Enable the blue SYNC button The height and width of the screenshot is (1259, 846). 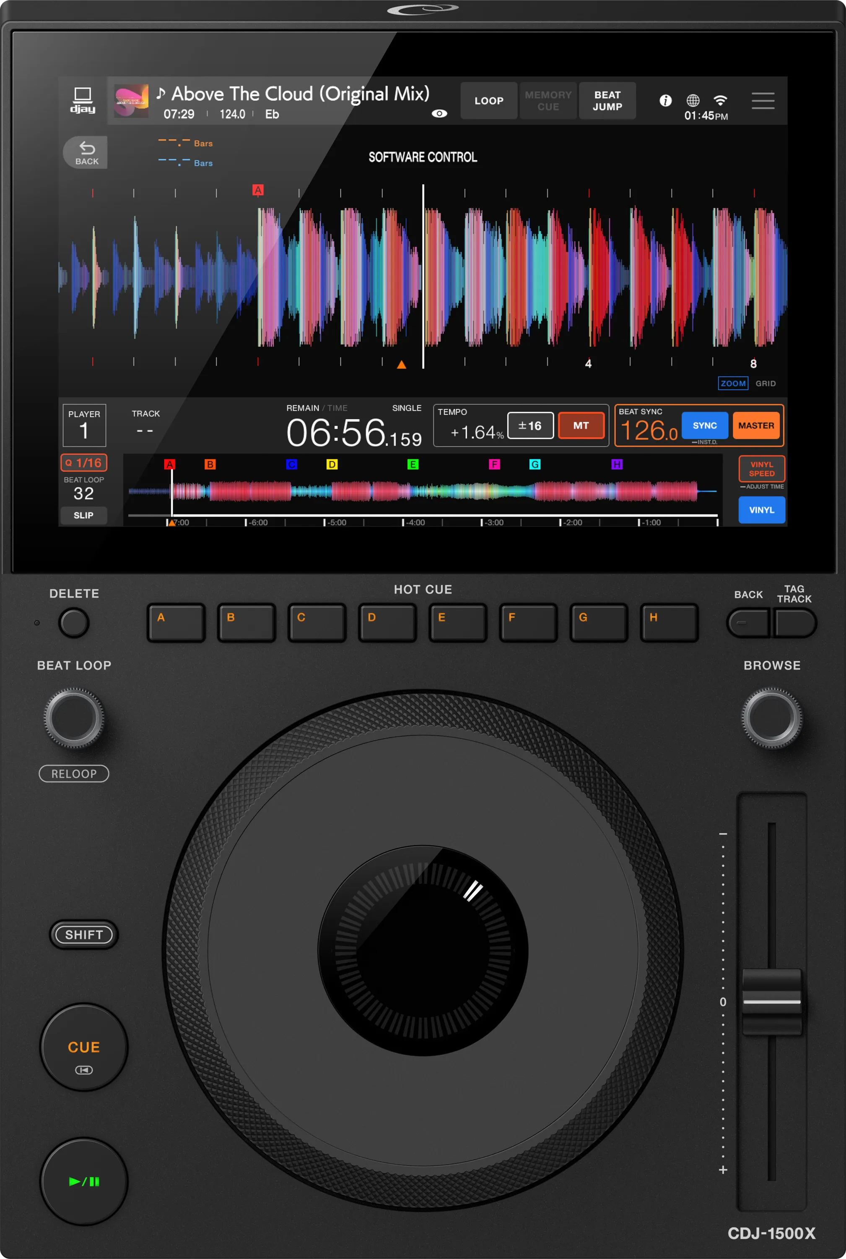[705, 426]
